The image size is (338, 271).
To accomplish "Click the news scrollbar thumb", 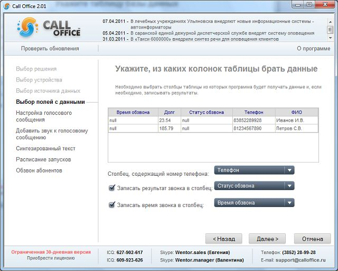I will coord(330,30).
